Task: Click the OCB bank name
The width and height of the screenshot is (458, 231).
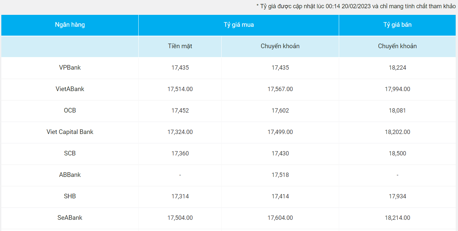Action: point(70,111)
